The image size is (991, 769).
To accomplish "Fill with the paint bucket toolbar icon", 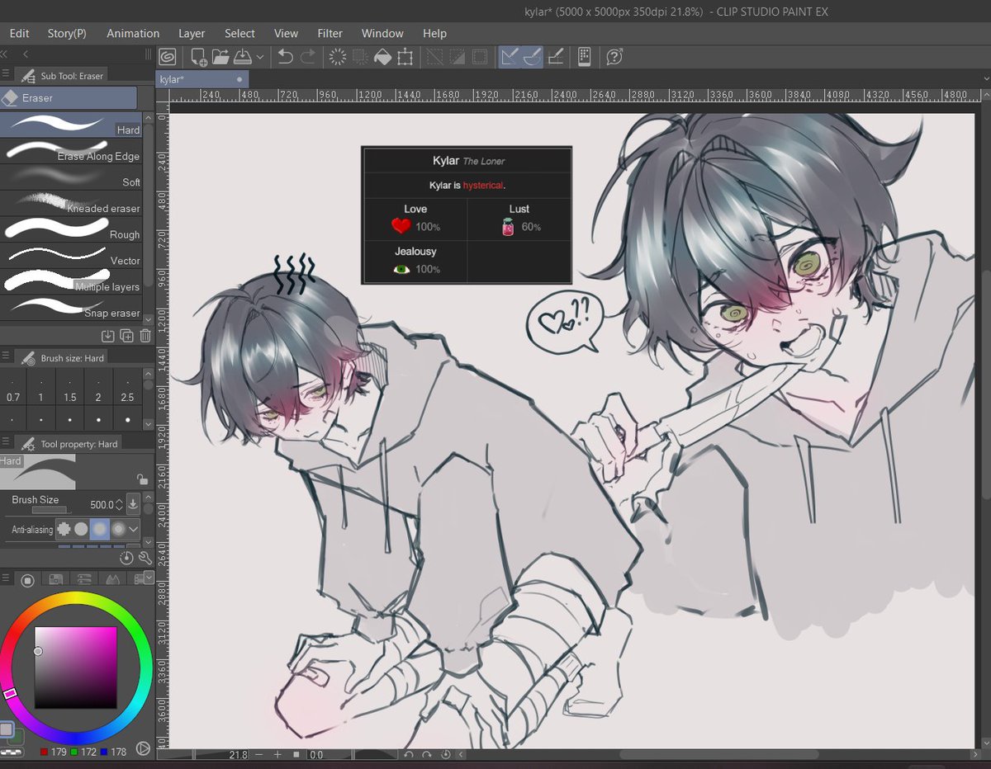I will [382, 57].
